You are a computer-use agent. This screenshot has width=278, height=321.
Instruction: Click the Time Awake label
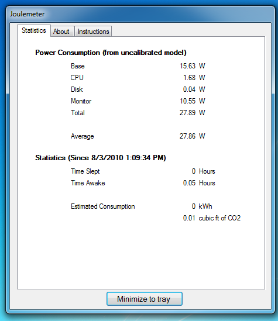[x=88, y=183]
